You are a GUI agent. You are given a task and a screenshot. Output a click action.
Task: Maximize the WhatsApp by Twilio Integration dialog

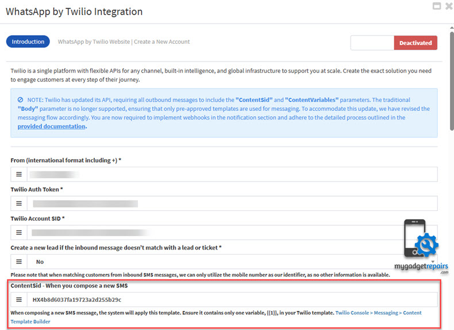(x=437, y=6)
